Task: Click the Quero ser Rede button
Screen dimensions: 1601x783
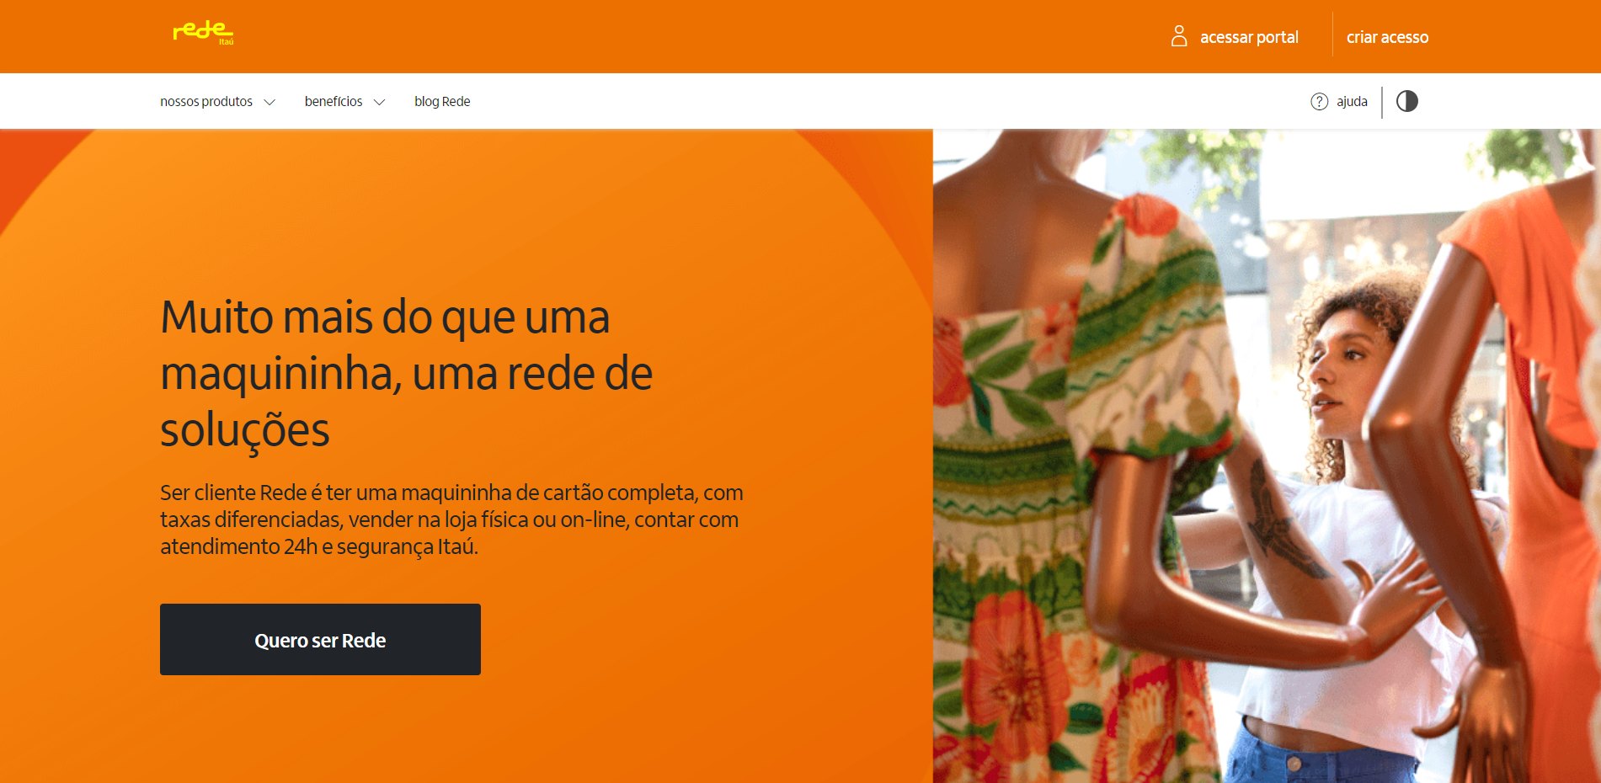Action: click(x=320, y=639)
